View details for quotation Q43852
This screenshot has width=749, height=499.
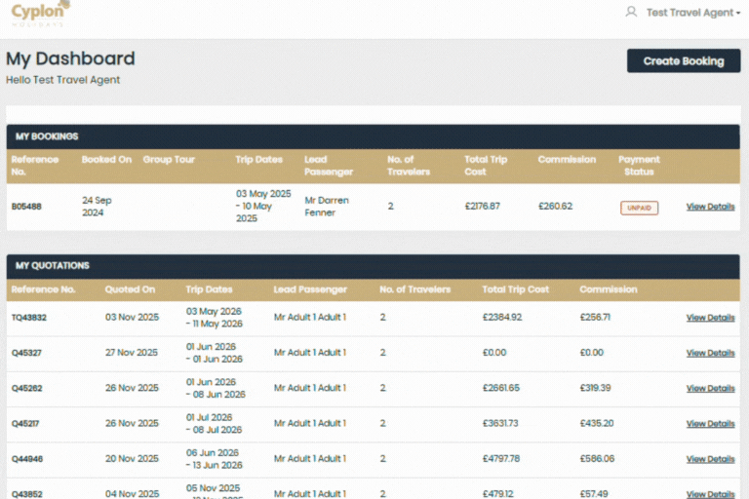(710, 493)
